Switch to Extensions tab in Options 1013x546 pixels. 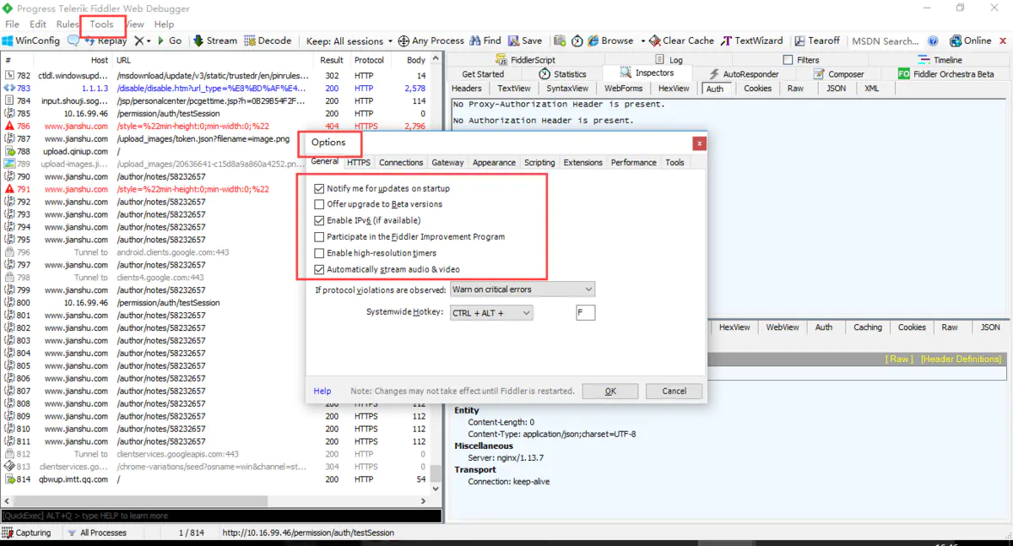(583, 162)
